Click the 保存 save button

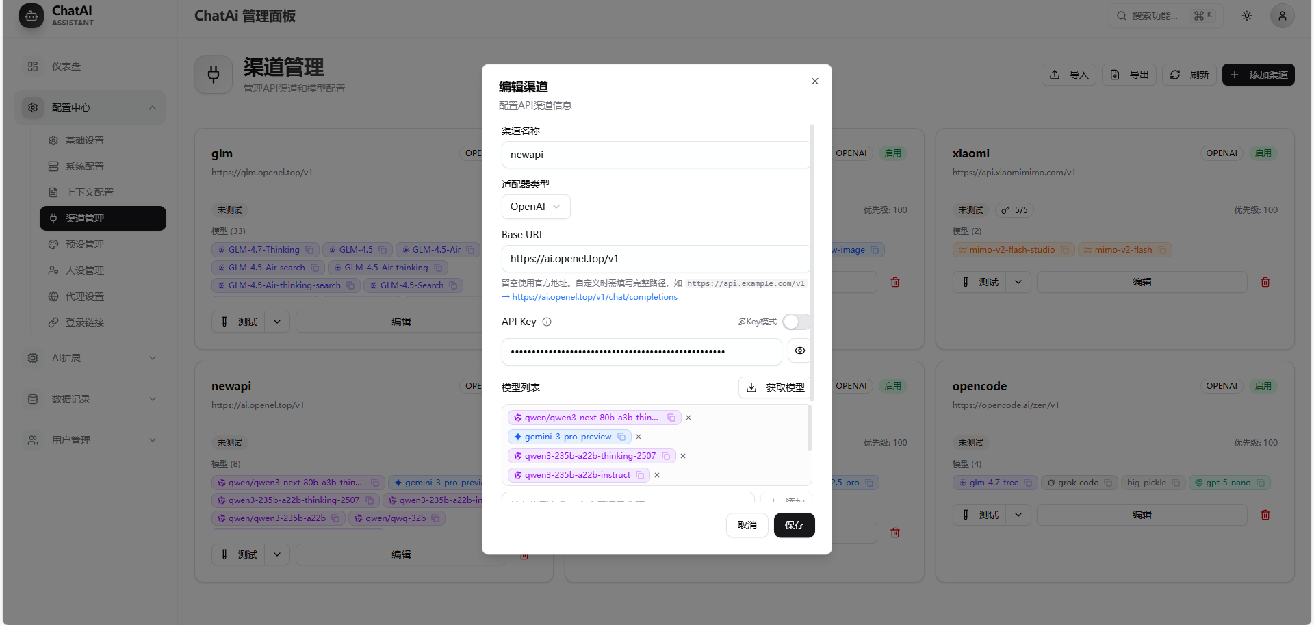click(794, 525)
